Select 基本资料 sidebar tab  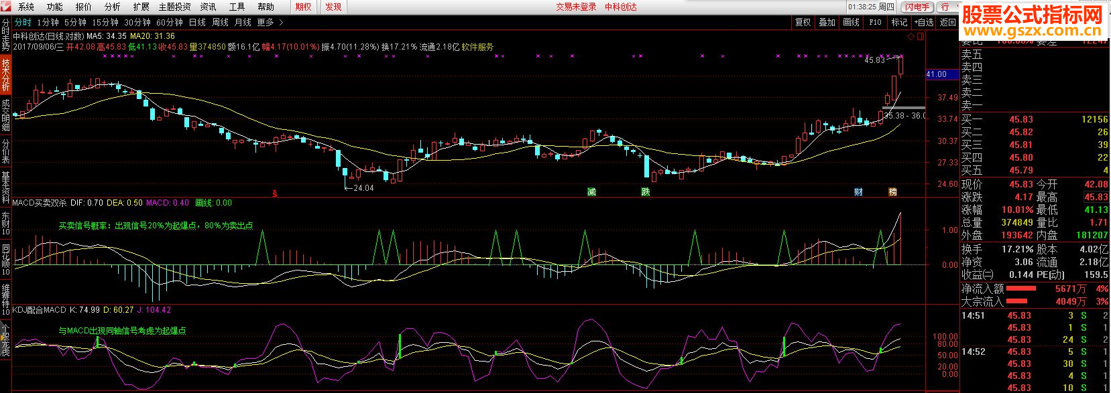pos(5,187)
